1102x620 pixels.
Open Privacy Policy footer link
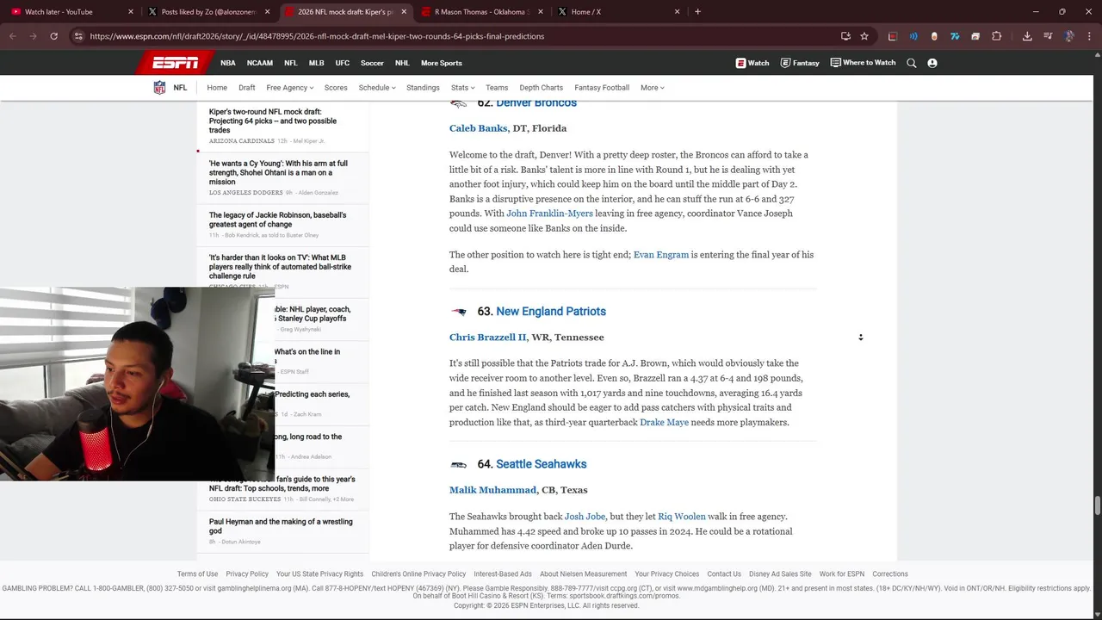(x=247, y=574)
